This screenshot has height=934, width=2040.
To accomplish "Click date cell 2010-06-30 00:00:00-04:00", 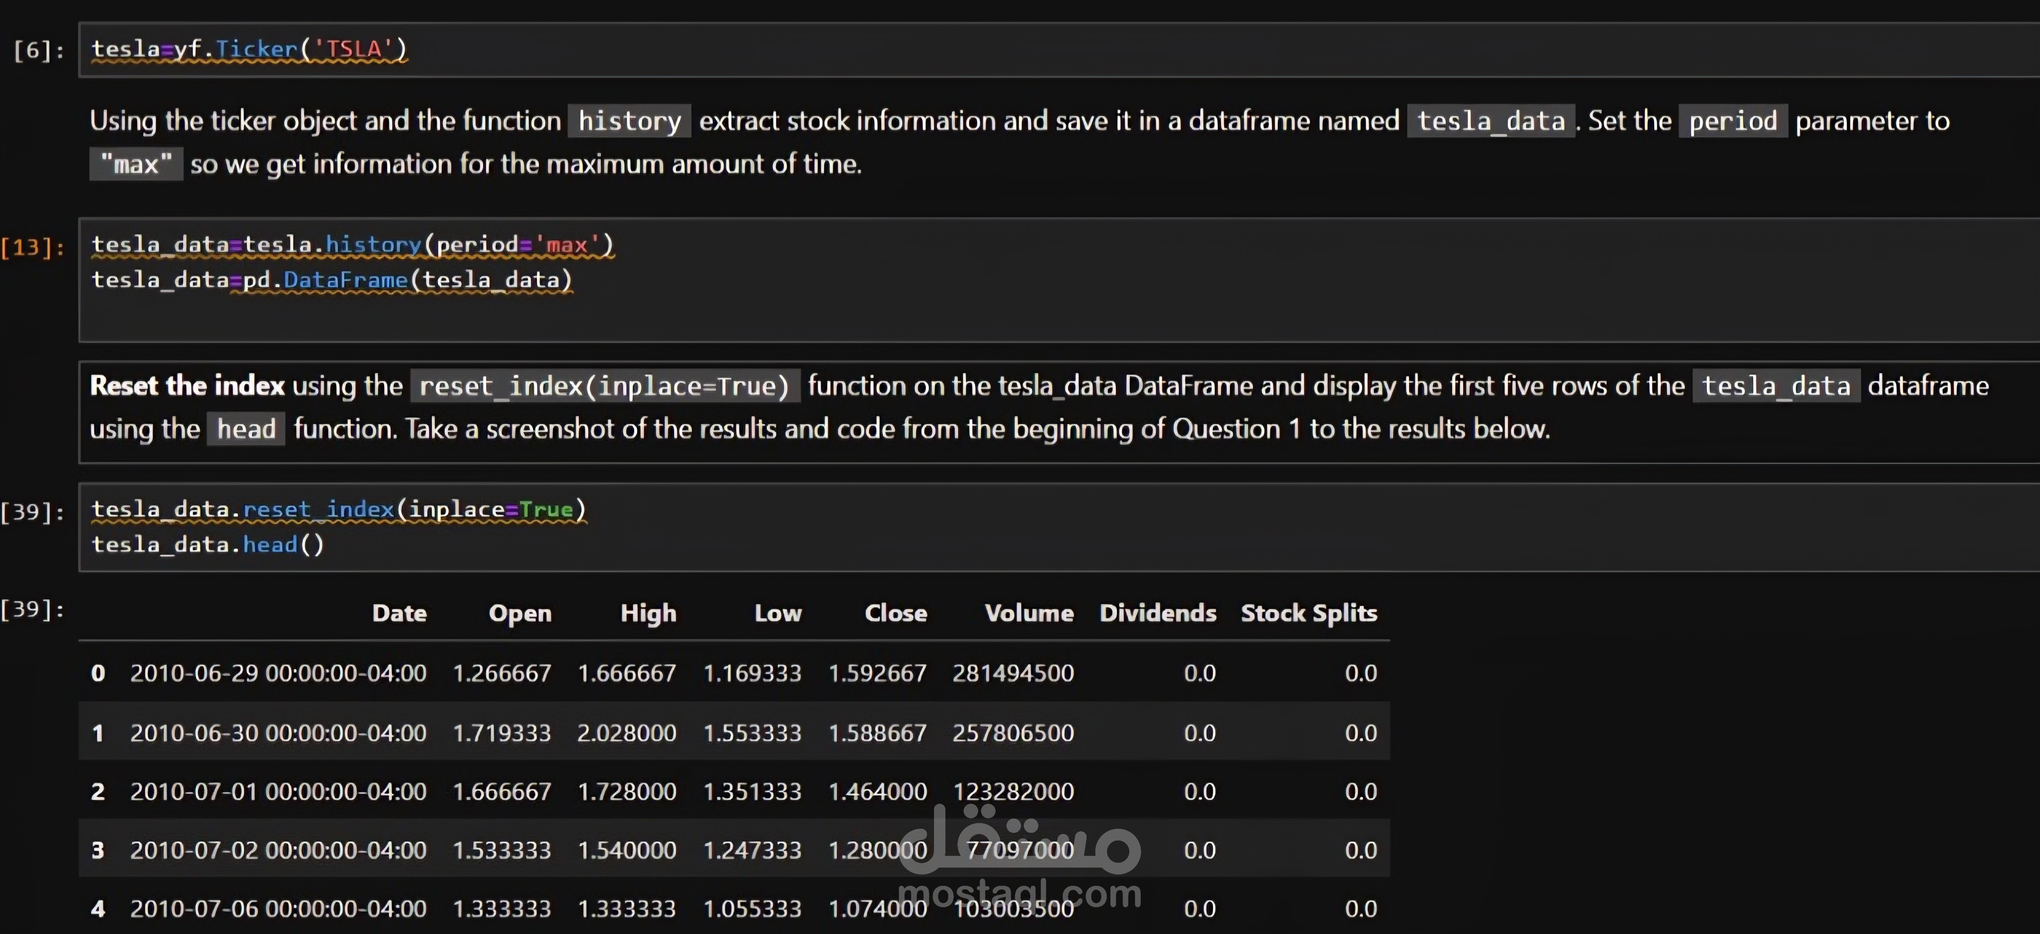I will 278,733.
